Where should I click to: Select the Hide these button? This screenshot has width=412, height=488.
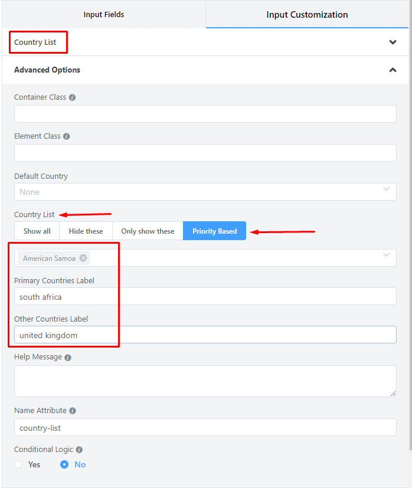coord(86,231)
